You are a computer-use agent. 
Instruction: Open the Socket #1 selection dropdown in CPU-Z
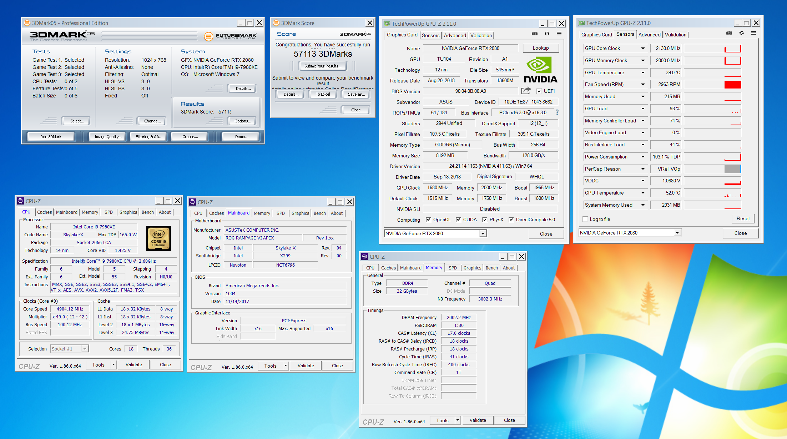[85, 349]
